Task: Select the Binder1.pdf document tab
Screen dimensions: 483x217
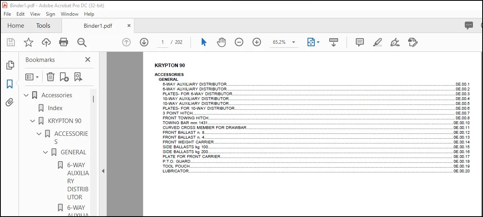Action: (98, 26)
